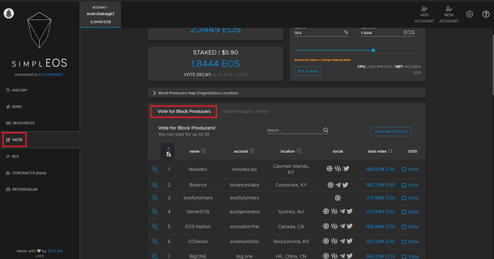Select the Vote sidebar item

click(14, 140)
